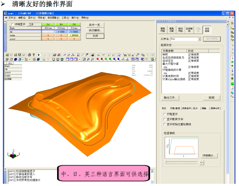239x186 pixels.
Task: Click the window layout 1 icon
Action: (68, 59)
